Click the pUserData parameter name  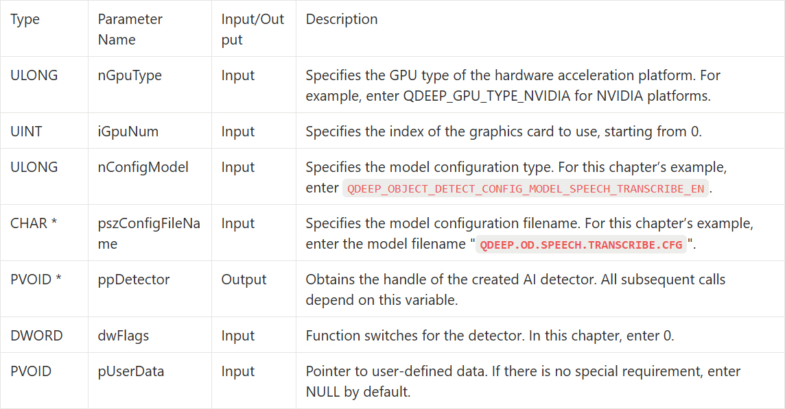coord(130,371)
